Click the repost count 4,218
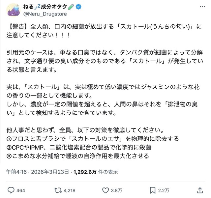This screenshot has width=211, height=198. 70,190
